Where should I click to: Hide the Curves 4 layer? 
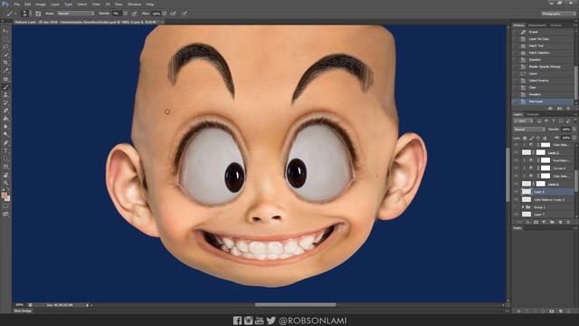click(x=517, y=168)
